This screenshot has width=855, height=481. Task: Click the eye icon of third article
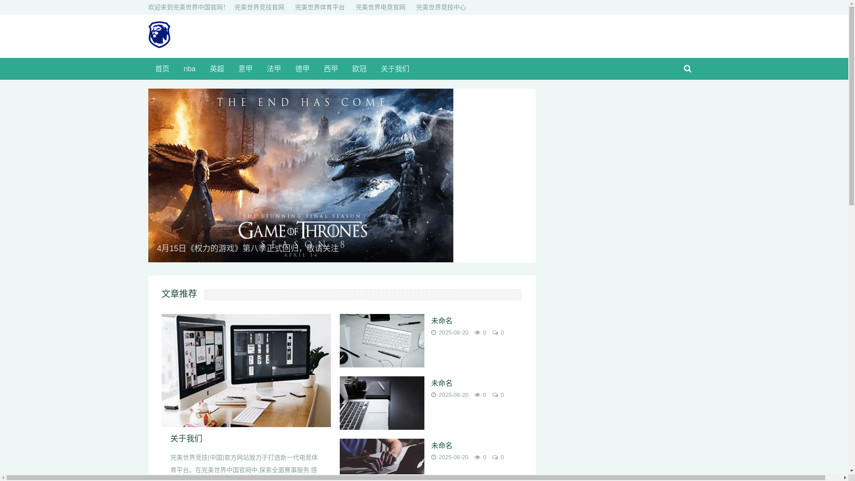(x=477, y=457)
